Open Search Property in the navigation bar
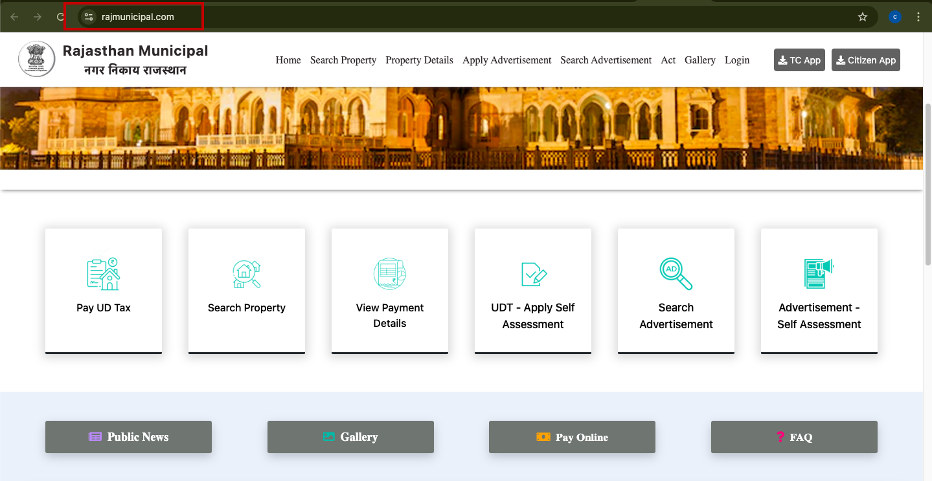Viewport: 932px width, 481px height. pyautogui.click(x=343, y=60)
